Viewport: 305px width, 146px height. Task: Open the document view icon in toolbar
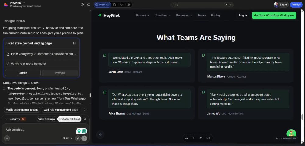pos(115,5)
